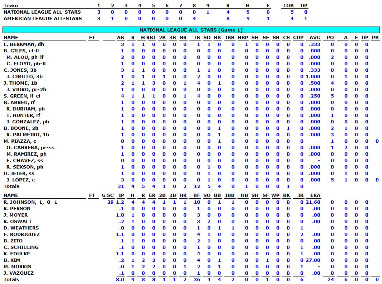Image resolution: width=382 pixels, height=284 pixels.
Task: Click the IBB header in batting table
Action: pyautogui.click(x=230, y=38)
